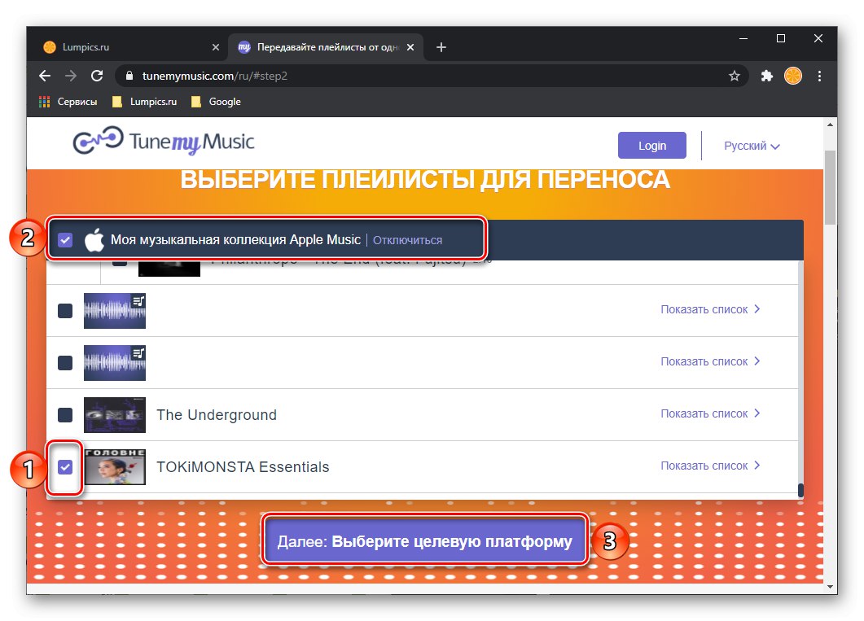
Task: Expand Показать список for second waveform playlist
Action: point(710,361)
